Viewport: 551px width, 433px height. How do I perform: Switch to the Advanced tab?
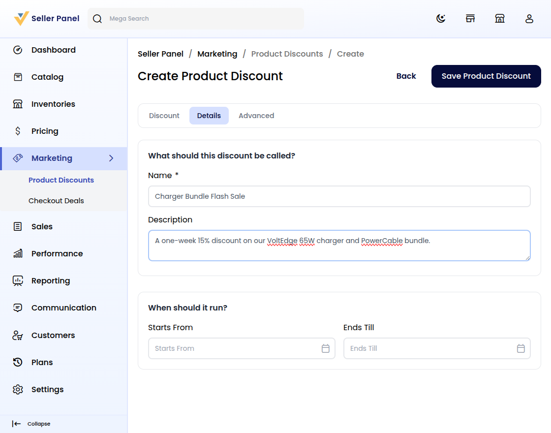click(x=256, y=116)
